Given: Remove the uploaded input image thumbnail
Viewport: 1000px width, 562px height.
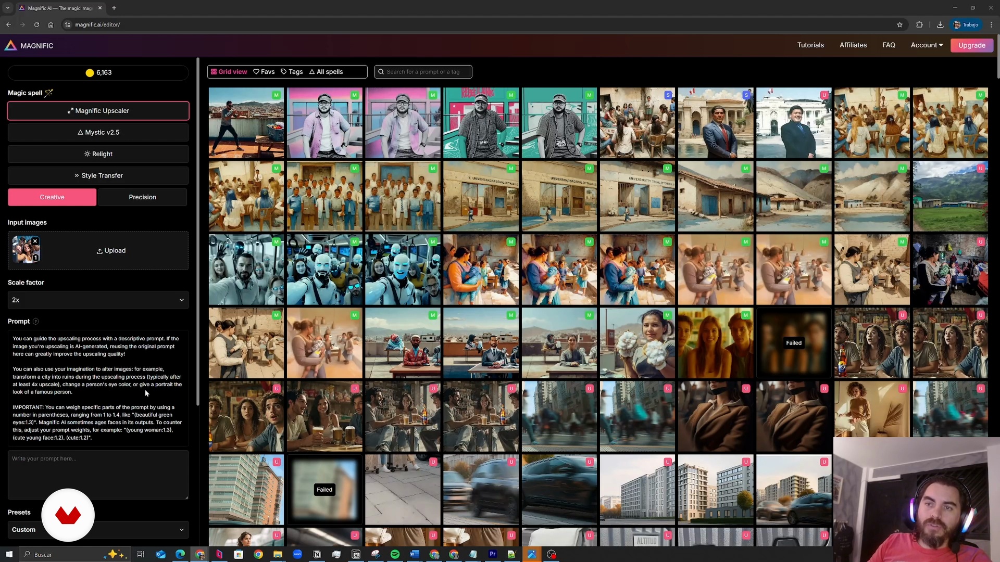Looking at the screenshot, I should [x=35, y=241].
